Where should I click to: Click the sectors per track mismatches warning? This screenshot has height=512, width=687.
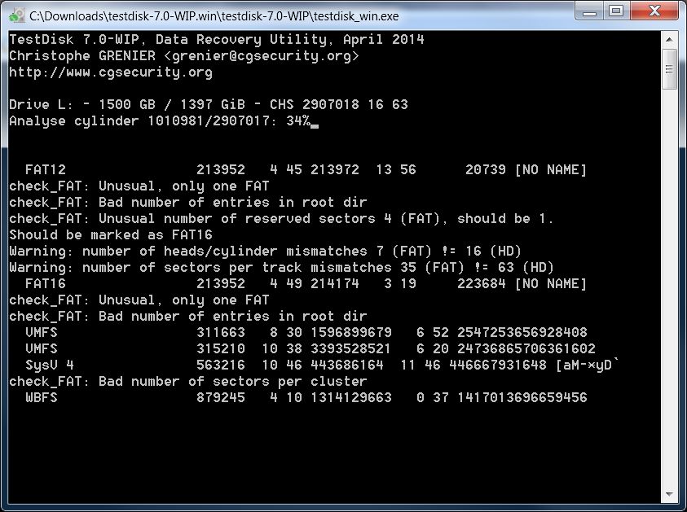281,267
